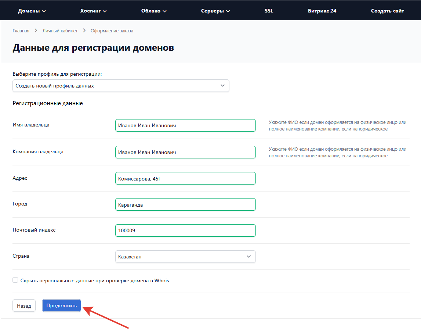Viewport: 421px width, 329px height.
Task: Click the chevron arrow in Страна select
Action: click(248, 257)
